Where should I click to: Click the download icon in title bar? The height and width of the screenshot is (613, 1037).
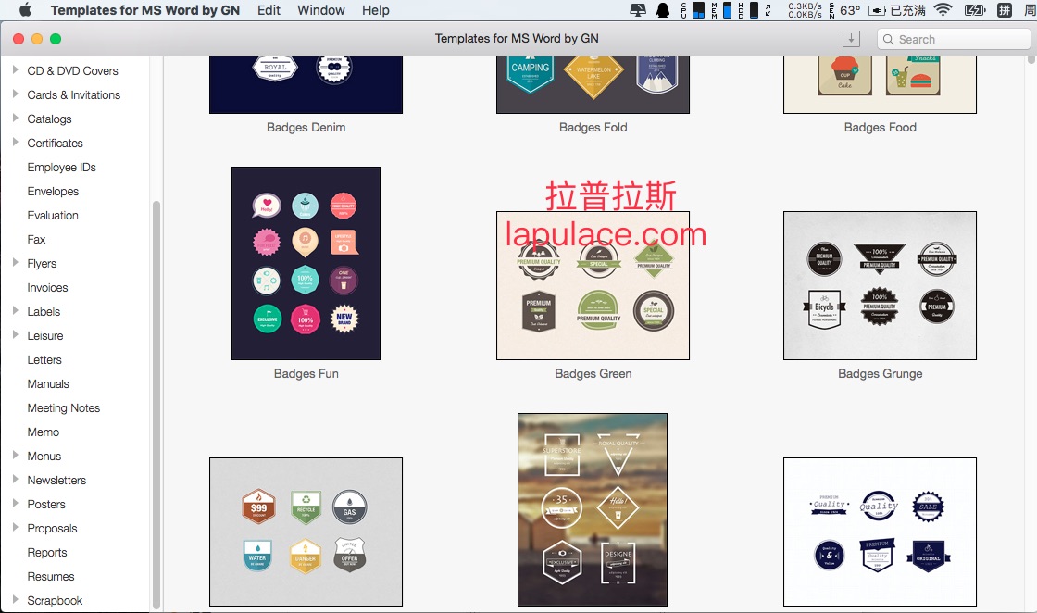point(851,39)
